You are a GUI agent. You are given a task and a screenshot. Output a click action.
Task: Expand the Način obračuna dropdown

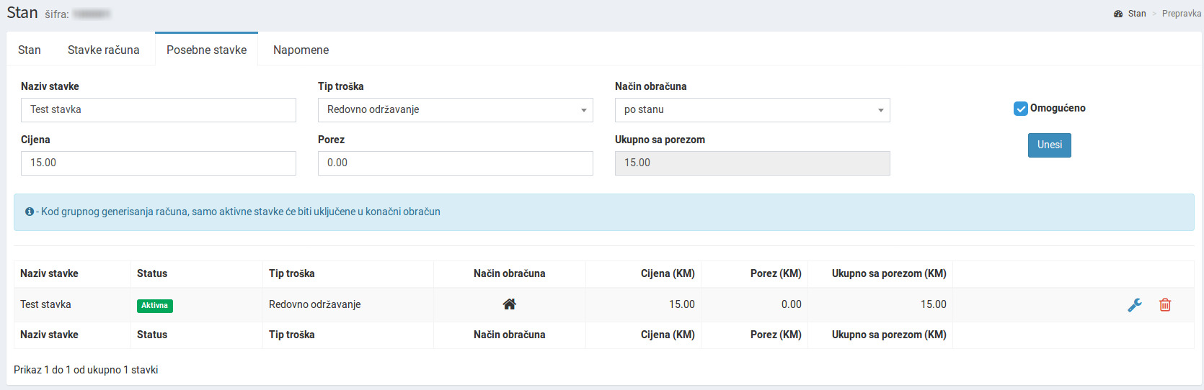click(752, 110)
